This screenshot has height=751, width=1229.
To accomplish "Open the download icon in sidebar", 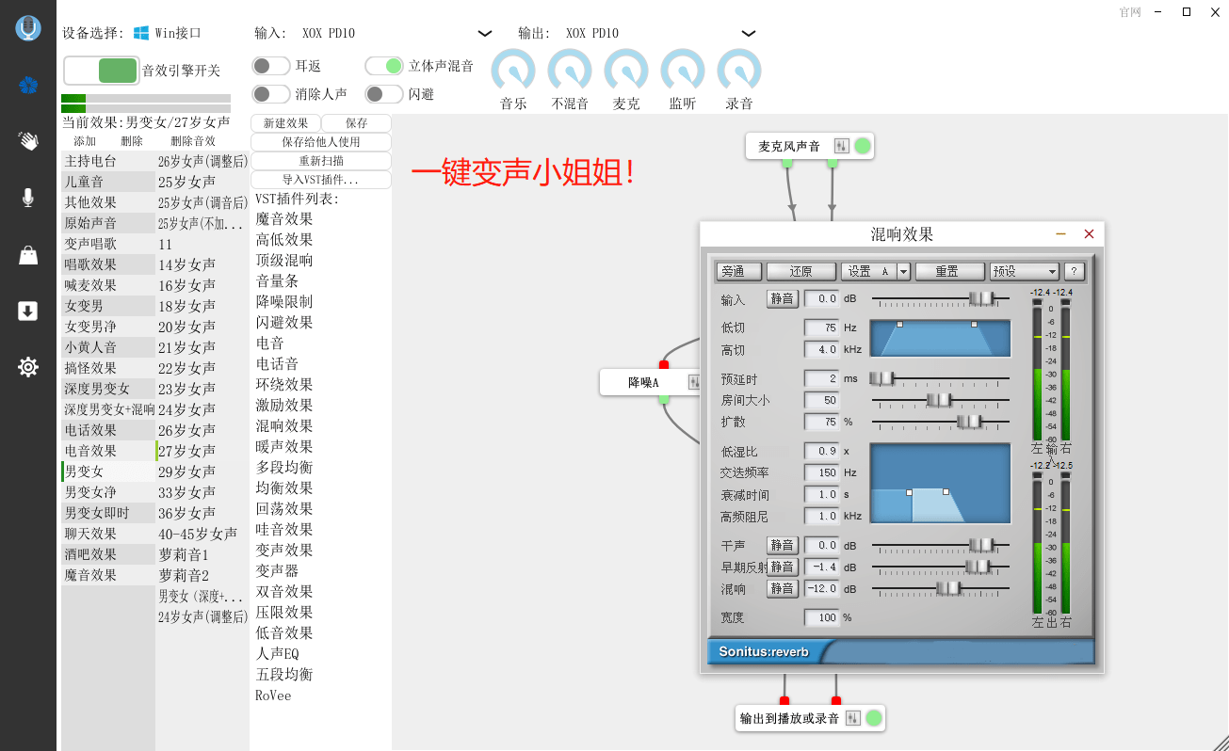I will [28, 312].
